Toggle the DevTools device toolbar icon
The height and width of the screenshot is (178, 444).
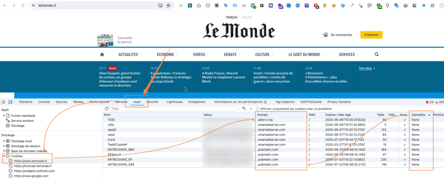coord(10,102)
